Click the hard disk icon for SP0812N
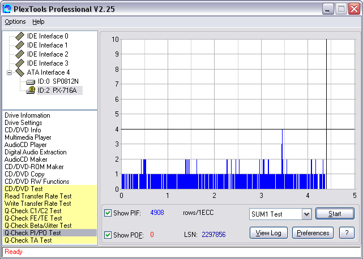363x259 pixels. (31, 82)
